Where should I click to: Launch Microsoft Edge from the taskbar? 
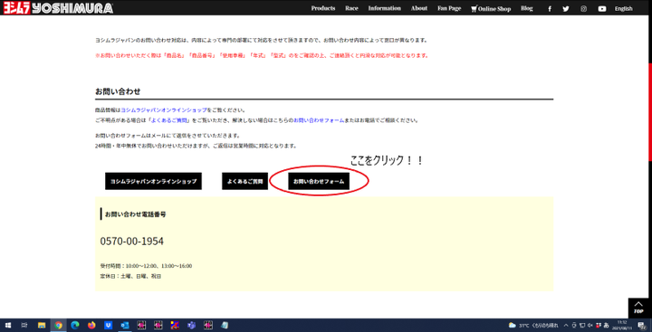[75, 325]
